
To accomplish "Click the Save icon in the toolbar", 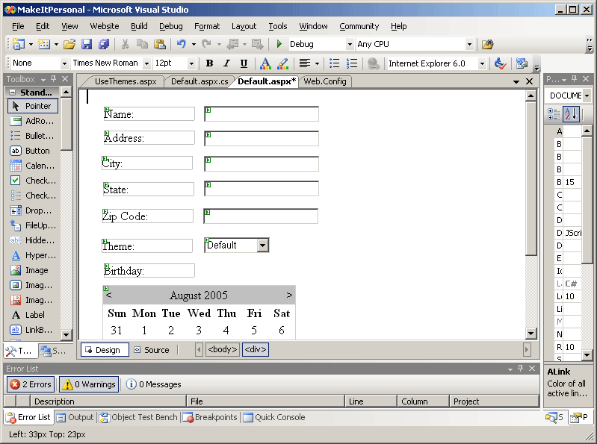I will [87, 45].
